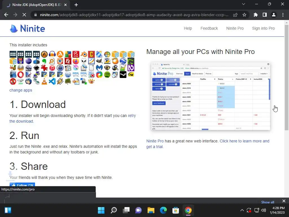Expand the tab search chevron
This screenshot has width=289, height=217.
[244, 4]
